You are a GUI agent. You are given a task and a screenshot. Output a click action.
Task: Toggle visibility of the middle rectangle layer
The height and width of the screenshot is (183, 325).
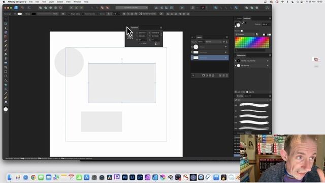pos(225,52)
